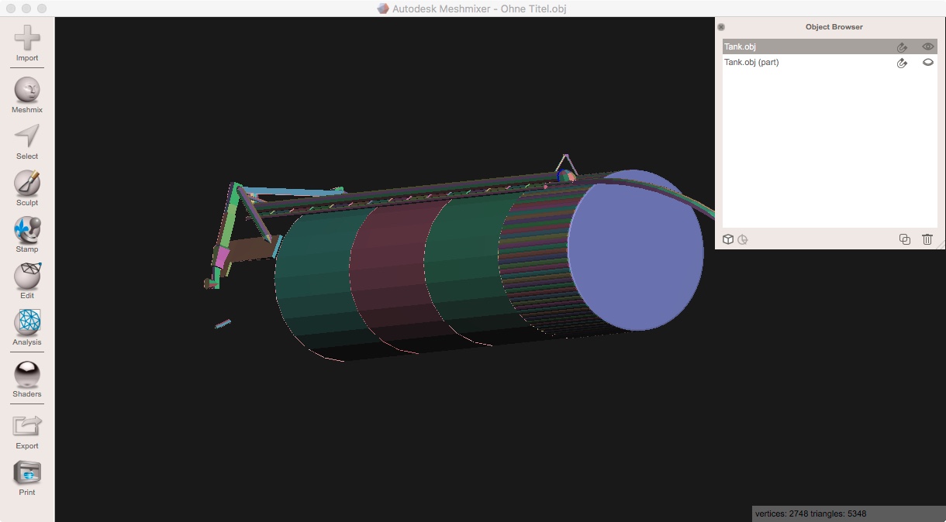Select Tank.obj (part) in Object Browser

(x=775, y=62)
